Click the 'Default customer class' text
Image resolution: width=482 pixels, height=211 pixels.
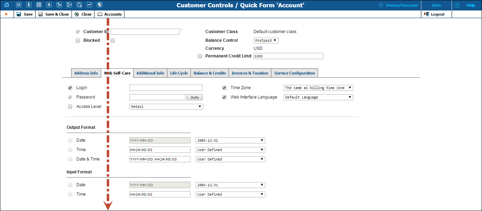pos(275,32)
